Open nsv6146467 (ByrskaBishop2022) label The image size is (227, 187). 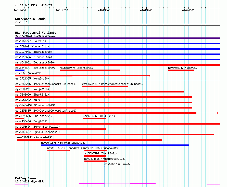pyautogui.click(x=37, y=132)
